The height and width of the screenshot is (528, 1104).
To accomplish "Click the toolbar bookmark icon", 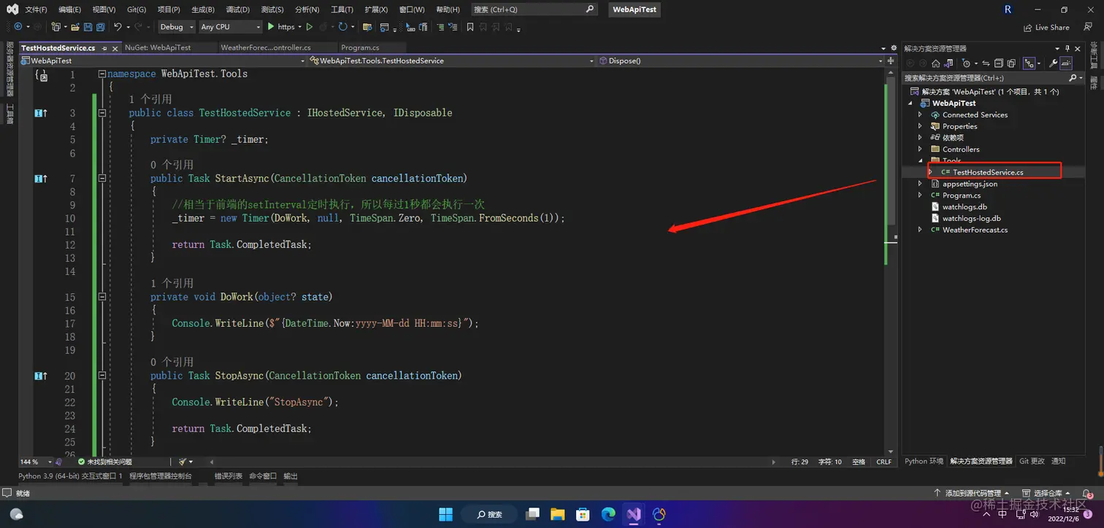I will pyautogui.click(x=470, y=27).
